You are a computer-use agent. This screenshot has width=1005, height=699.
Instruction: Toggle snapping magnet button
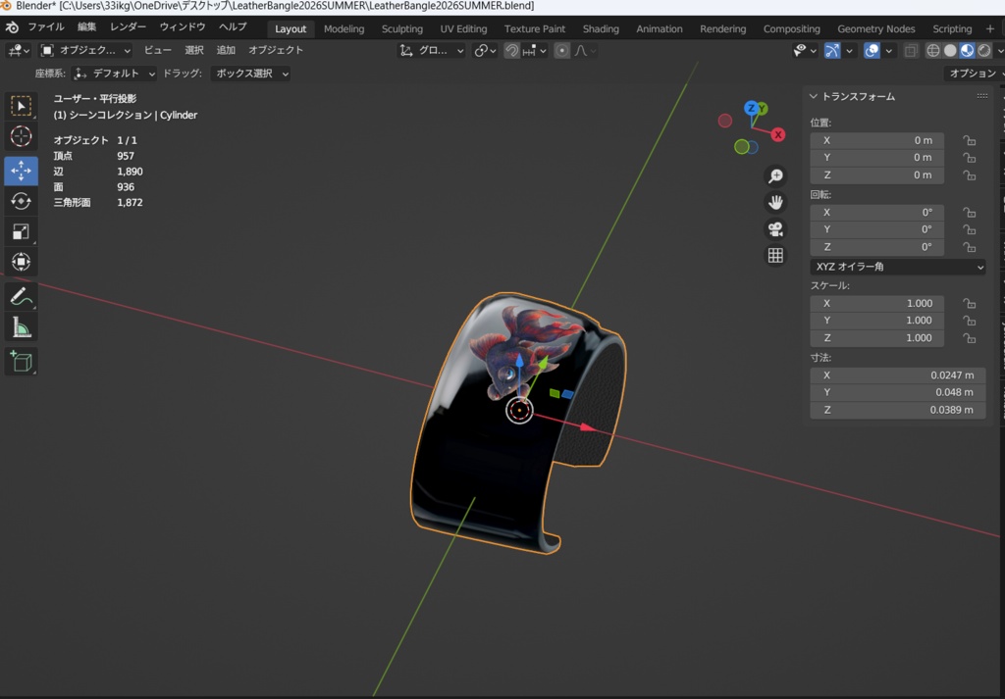(511, 51)
